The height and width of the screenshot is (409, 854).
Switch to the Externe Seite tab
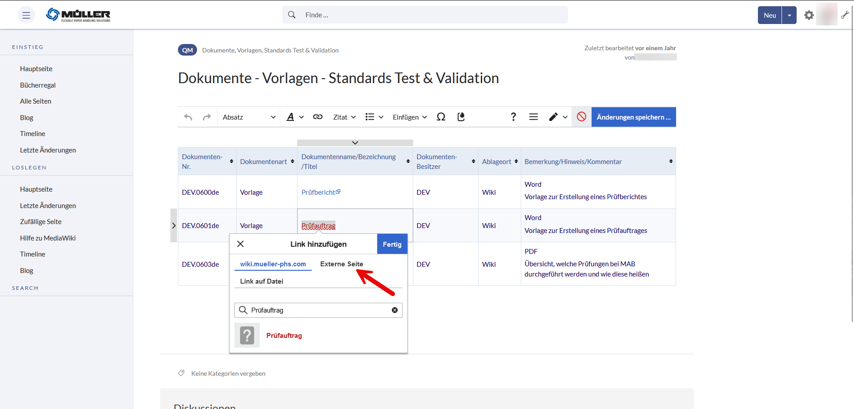(x=341, y=264)
